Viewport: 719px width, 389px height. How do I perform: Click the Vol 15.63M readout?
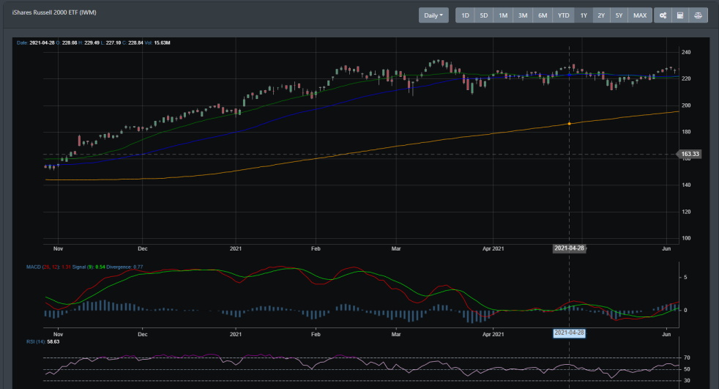pyautogui.click(x=157, y=42)
